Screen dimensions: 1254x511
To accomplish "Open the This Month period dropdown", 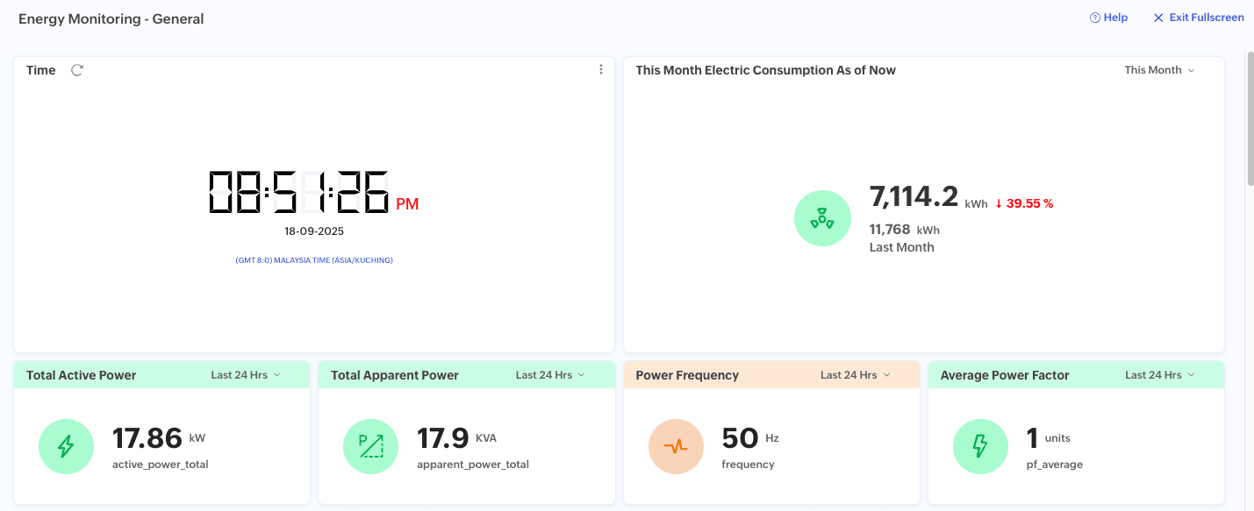I will coord(1159,70).
